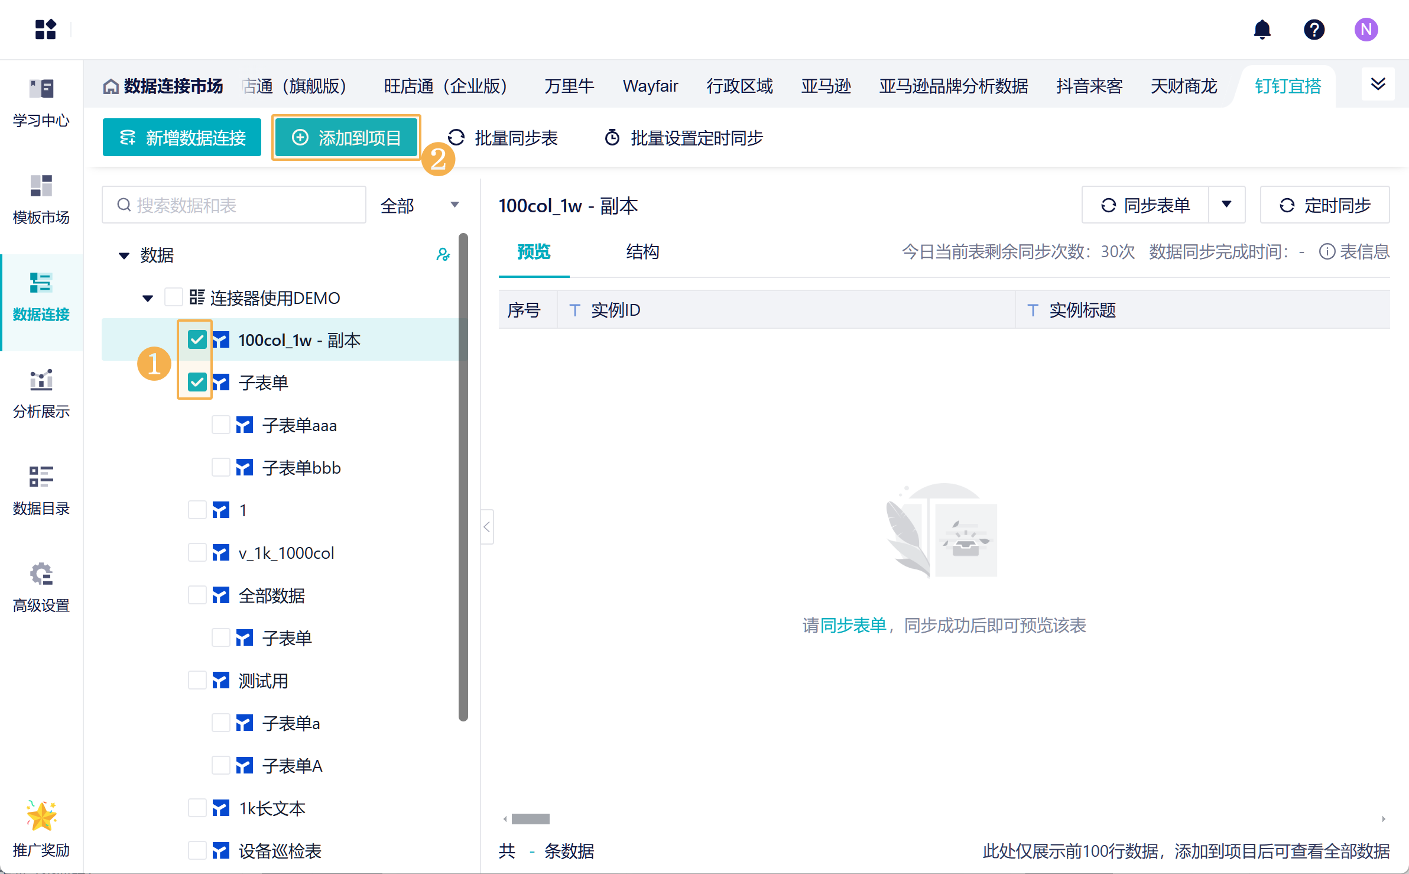Select the 亚马逊 connector tab
The height and width of the screenshot is (874, 1409).
826,86
